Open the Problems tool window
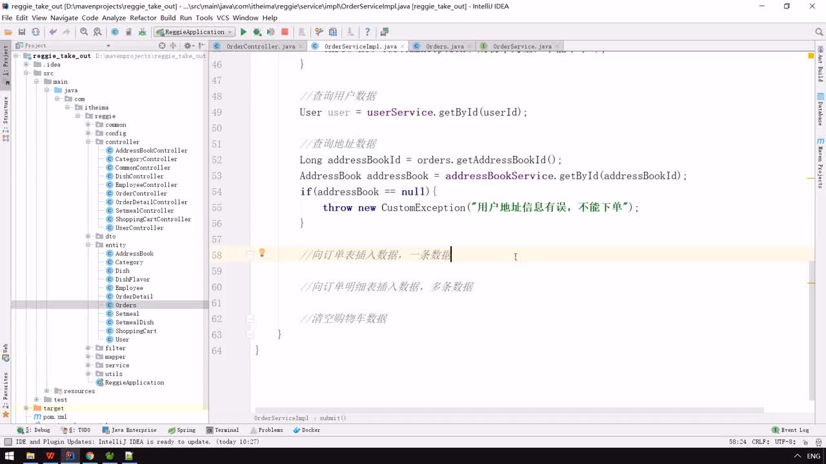 tap(266, 430)
